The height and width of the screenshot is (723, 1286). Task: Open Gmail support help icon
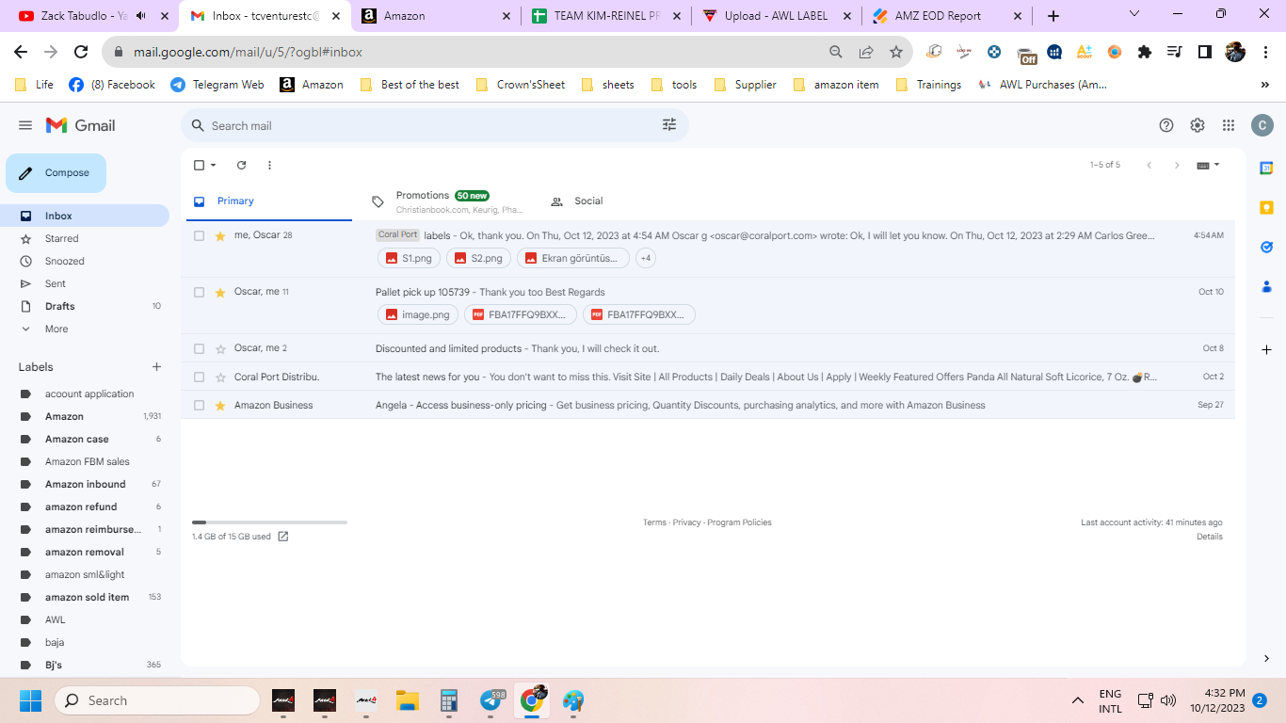coord(1166,125)
